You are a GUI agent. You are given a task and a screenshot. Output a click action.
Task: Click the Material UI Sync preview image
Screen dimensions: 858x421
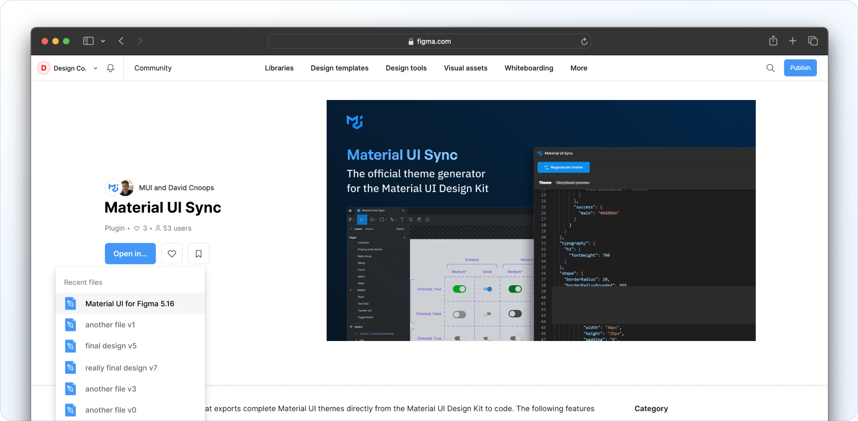click(x=541, y=220)
